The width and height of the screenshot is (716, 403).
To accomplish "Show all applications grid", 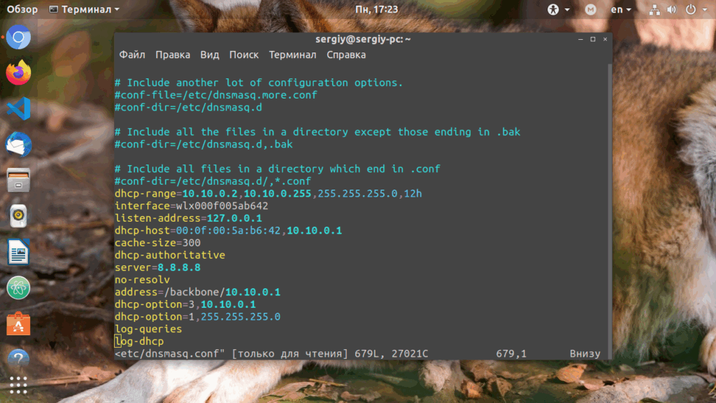I will 18,386.
